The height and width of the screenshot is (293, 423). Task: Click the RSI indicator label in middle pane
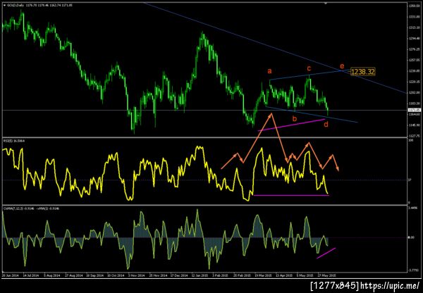tap(14, 141)
